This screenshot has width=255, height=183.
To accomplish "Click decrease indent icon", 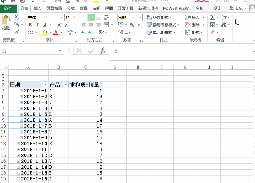I will (84, 32).
